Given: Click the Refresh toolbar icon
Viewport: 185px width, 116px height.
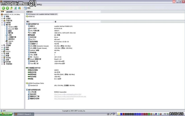Looking at the screenshot, I should 15,8.
